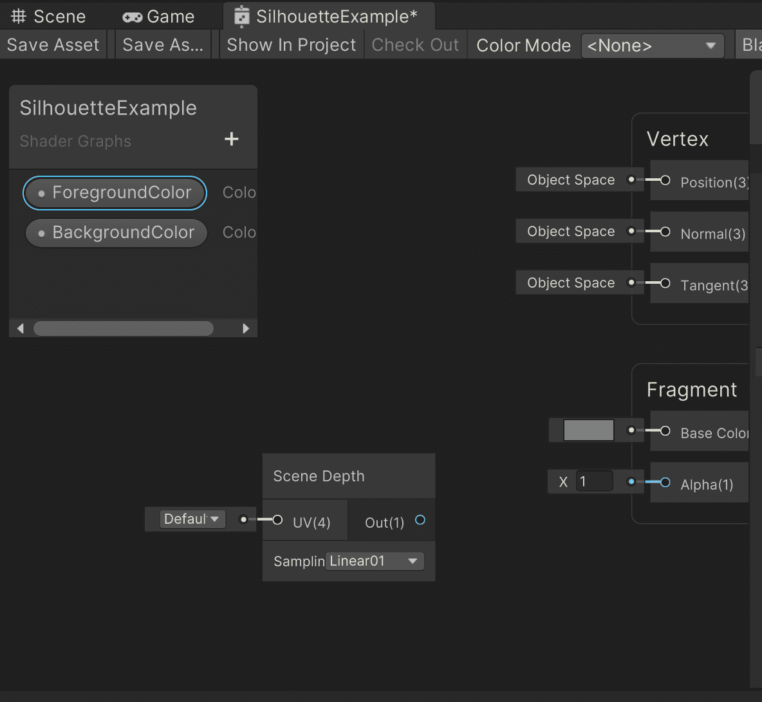Open the UV Default channel dropdown

click(192, 519)
